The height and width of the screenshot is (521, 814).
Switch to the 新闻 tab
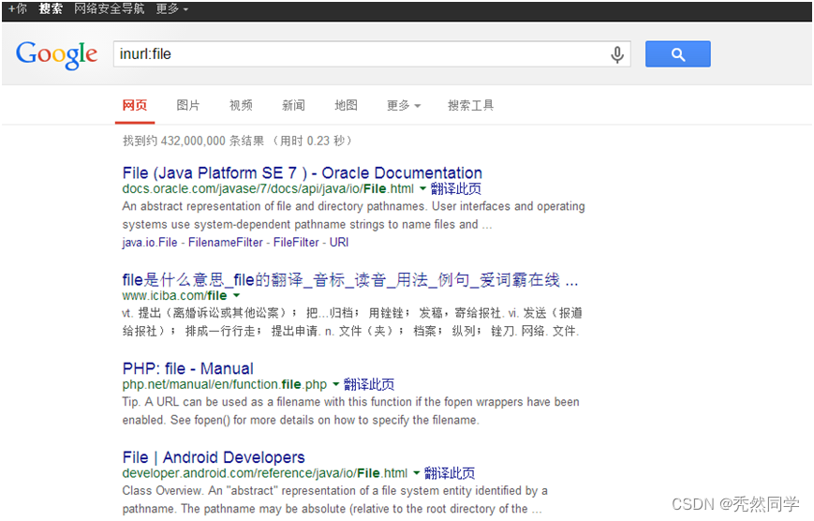[x=293, y=106]
